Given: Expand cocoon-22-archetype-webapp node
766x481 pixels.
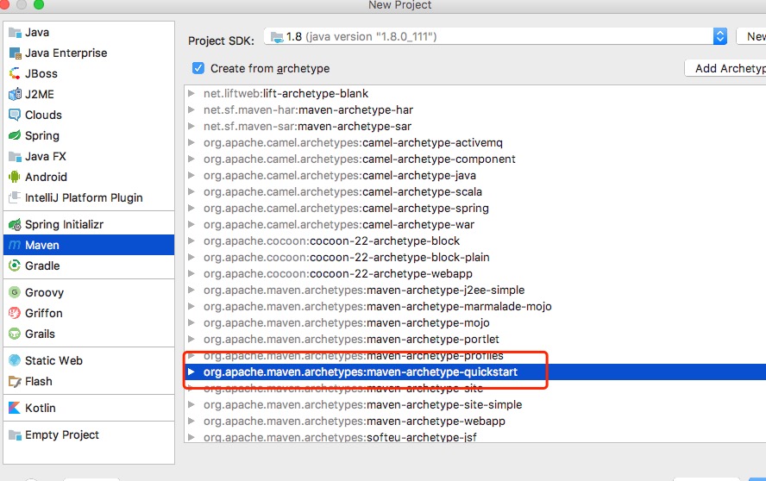Looking at the screenshot, I should tap(191, 273).
